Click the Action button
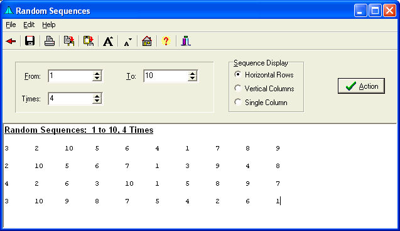Image resolution: width=400 pixels, height=231 pixels. [x=361, y=86]
